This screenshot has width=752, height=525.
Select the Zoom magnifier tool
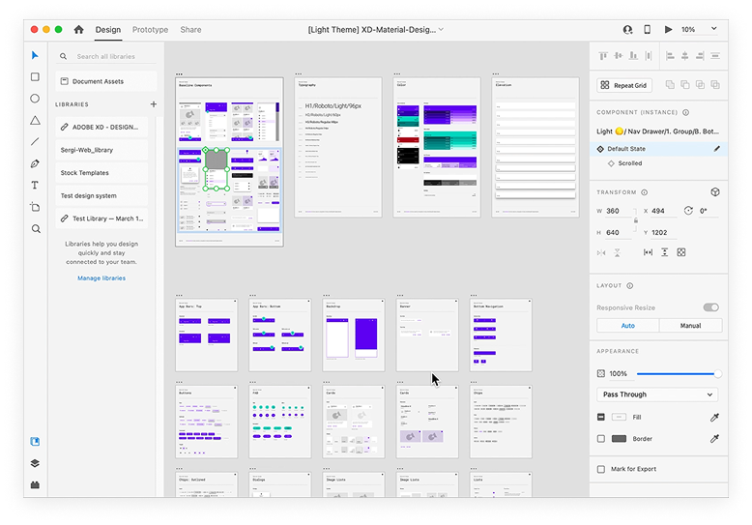pyautogui.click(x=36, y=229)
